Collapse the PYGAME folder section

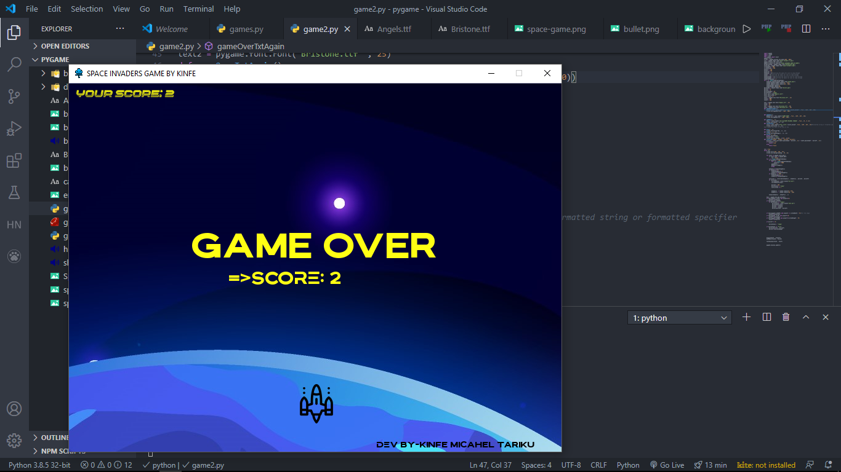82,60
